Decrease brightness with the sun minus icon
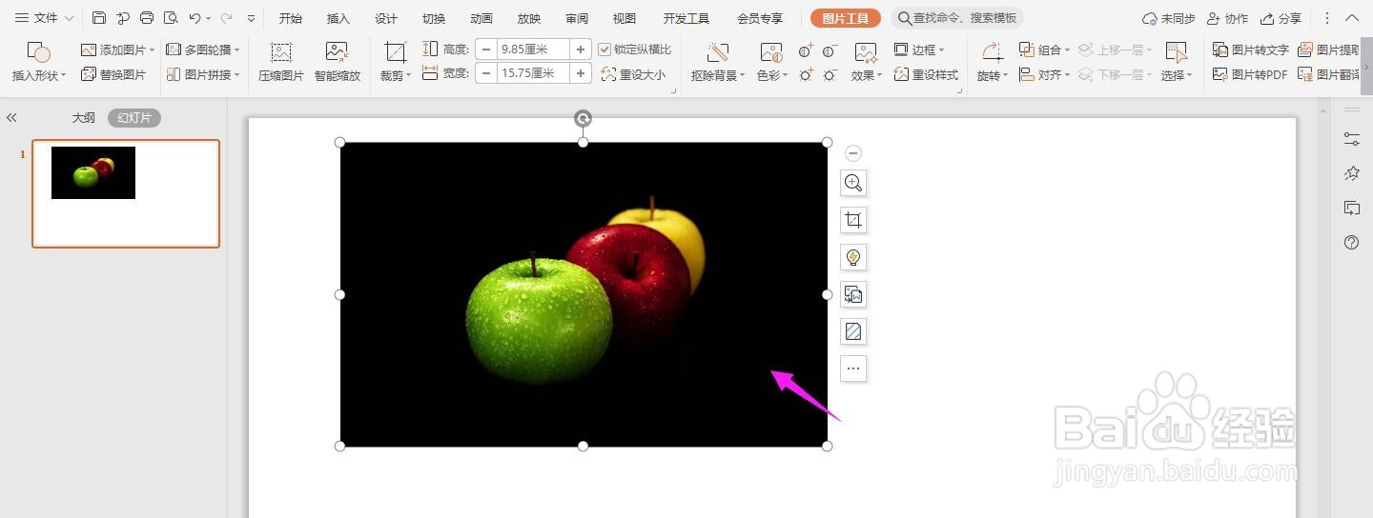The width and height of the screenshot is (1373, 518). coord(830,74)
